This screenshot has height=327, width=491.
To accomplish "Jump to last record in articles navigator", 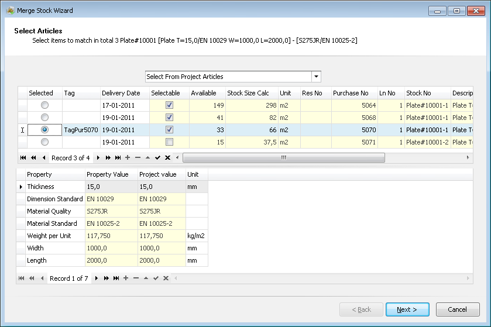I will (118, 158).
